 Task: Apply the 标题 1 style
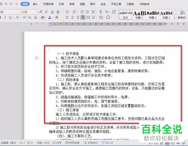[139, 15]
